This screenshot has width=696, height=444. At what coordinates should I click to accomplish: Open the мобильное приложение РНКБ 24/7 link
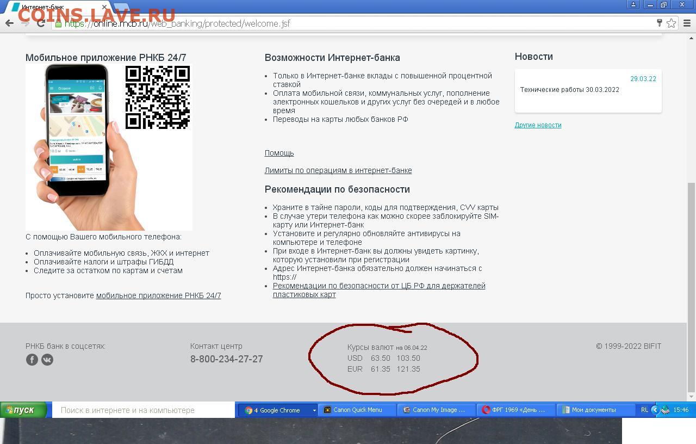click(x=159, y=295)
